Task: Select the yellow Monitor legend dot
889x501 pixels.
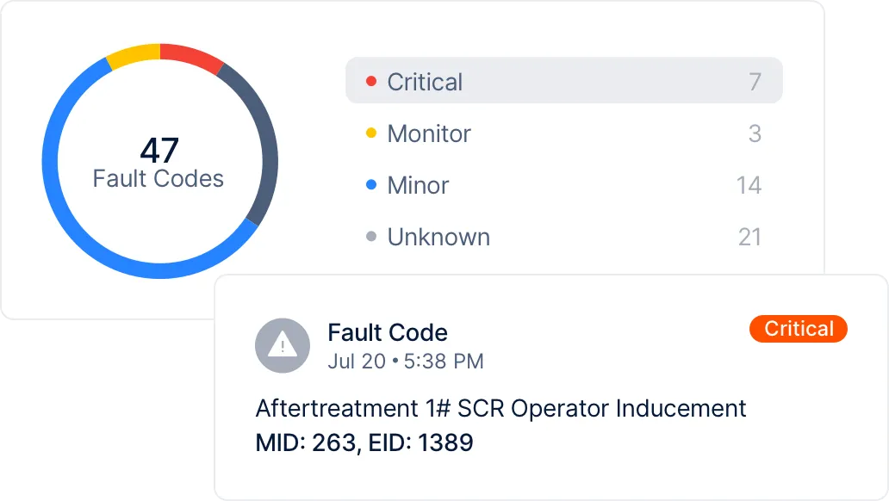Action: coord(370,133)
